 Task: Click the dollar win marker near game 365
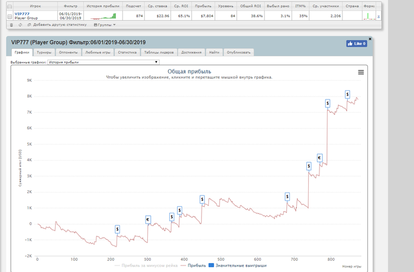[172, 217]
